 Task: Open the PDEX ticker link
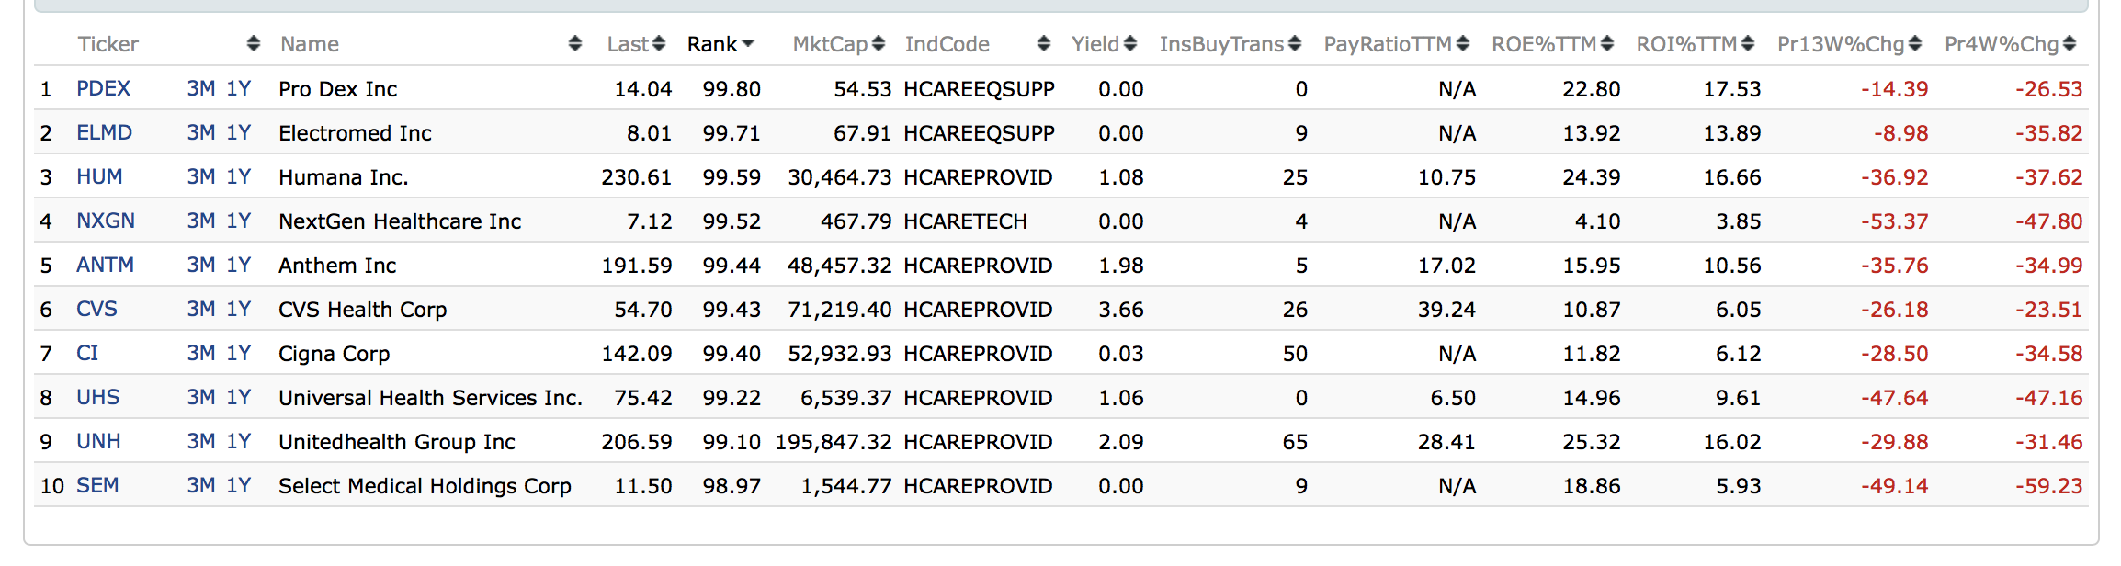[103, 89]
